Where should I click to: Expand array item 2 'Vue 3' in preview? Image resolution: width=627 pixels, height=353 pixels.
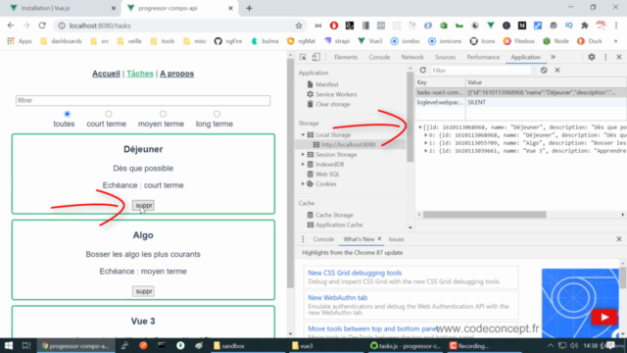coord(426,151)
